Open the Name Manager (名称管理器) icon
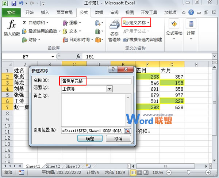Image resolution: width=219 pixels, height=178 pixels. (114, 31)
